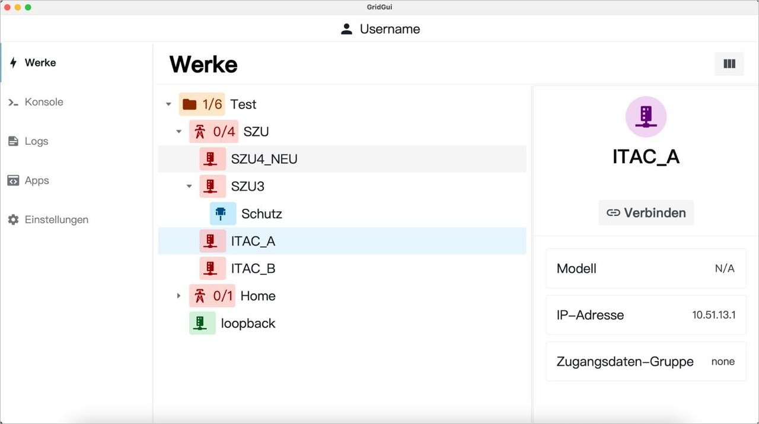Click the Test folder icon
The width and height of the screenshot is (759, 424).
[x=189, y=104]
